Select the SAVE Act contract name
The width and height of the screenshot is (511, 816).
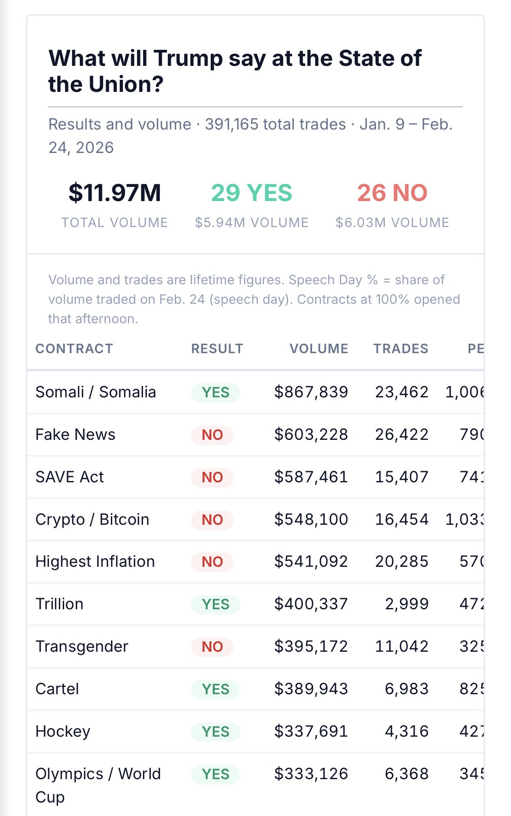(x=69, y=477)
